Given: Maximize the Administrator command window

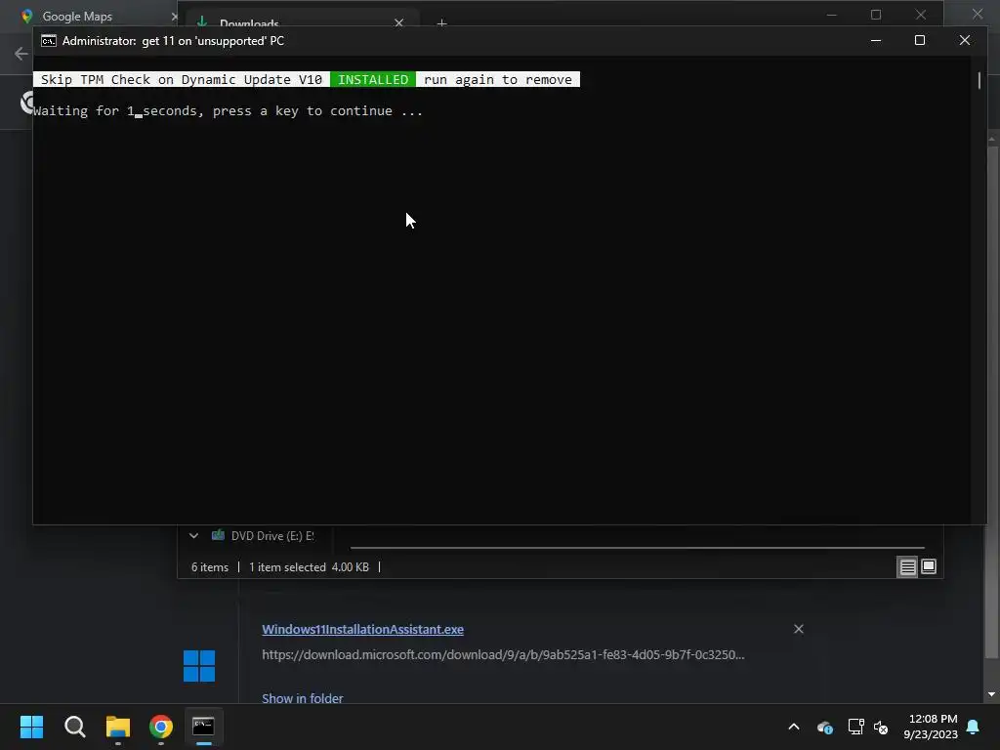Looking at the screenshot, I should pyautogui.click(x=920, y=40).
